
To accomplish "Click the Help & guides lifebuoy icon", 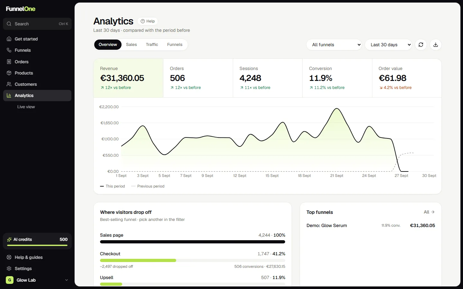I will coord(9,257).
